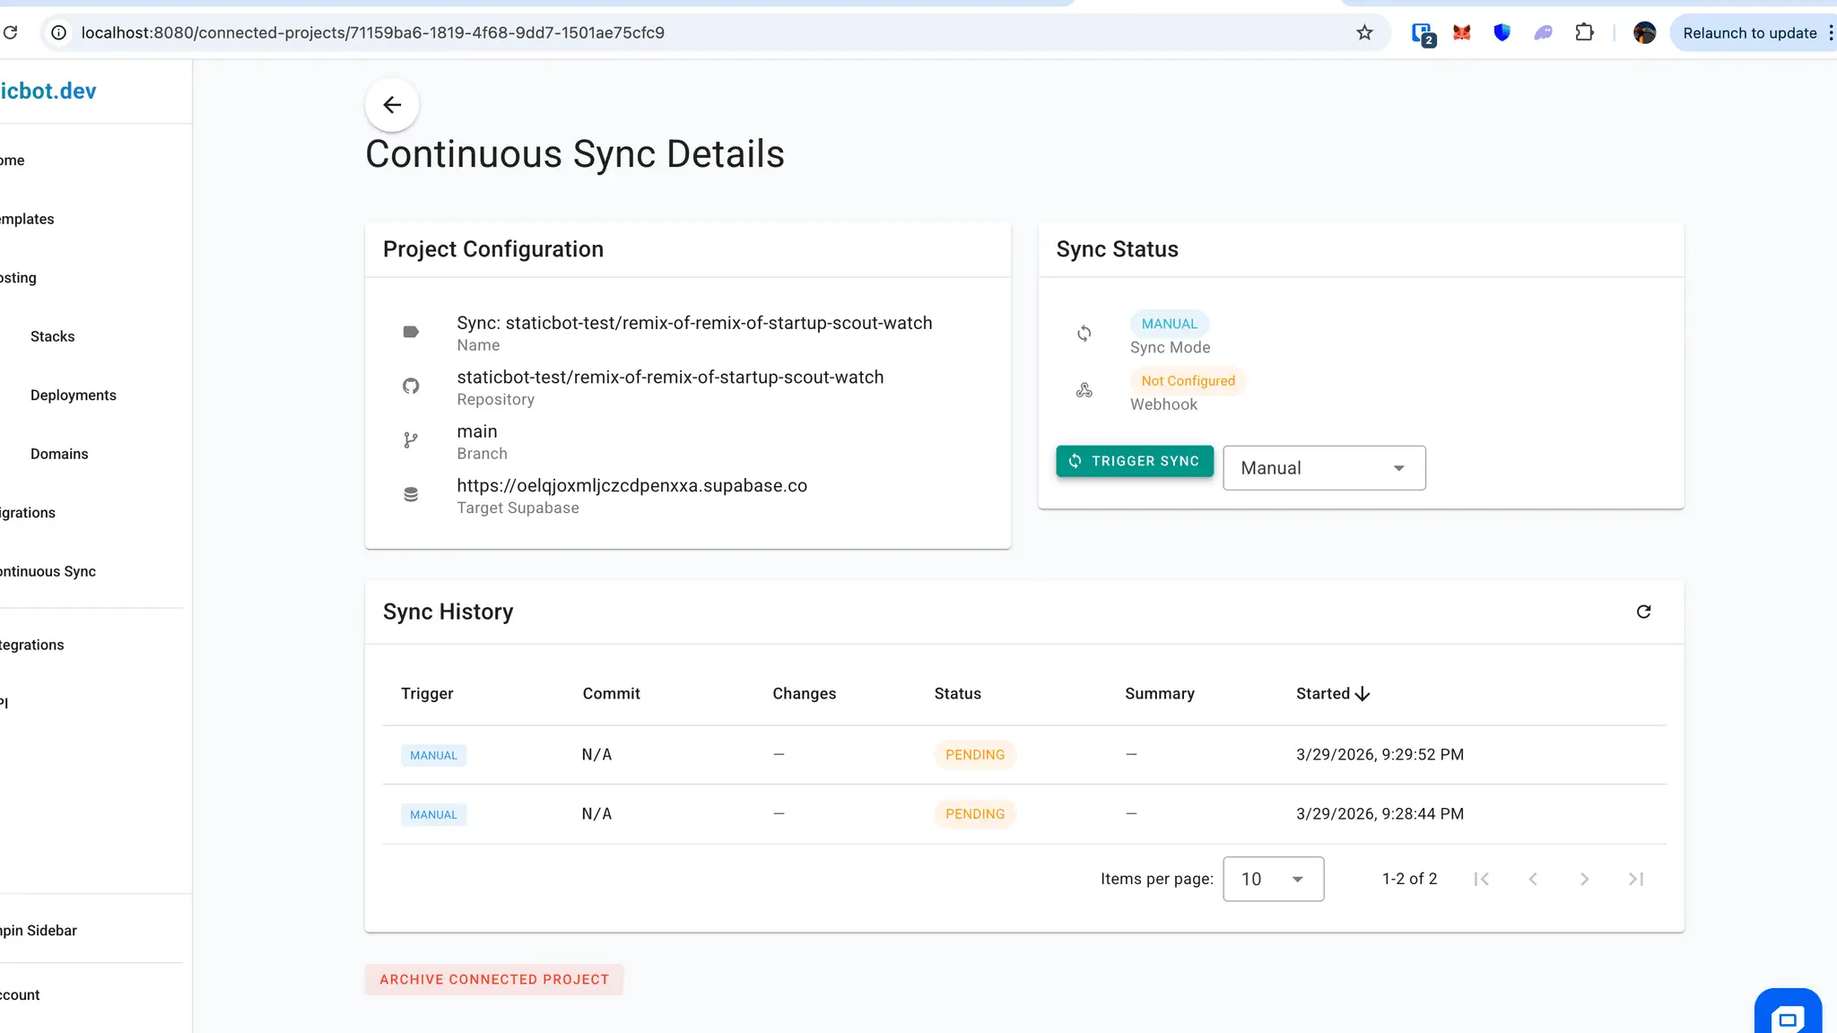Open Integrations in the sidebar

(31, 646)
